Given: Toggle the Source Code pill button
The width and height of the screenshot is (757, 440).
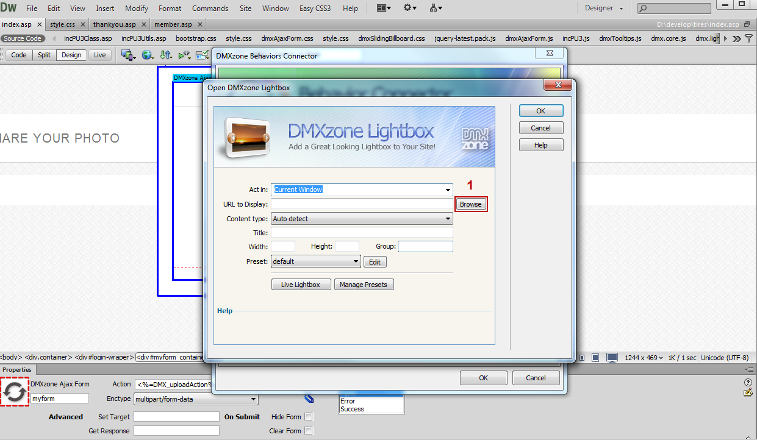Looking at the screenshot, I should (23, 38).
